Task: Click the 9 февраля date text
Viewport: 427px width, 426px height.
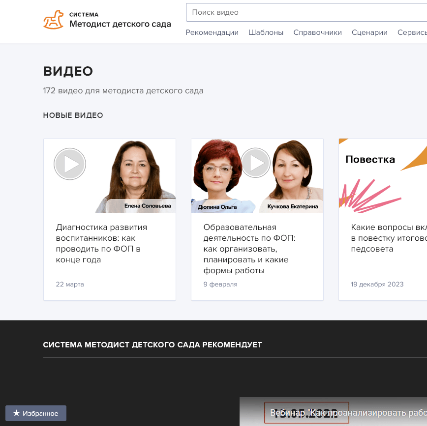Action: click(220, 284)
